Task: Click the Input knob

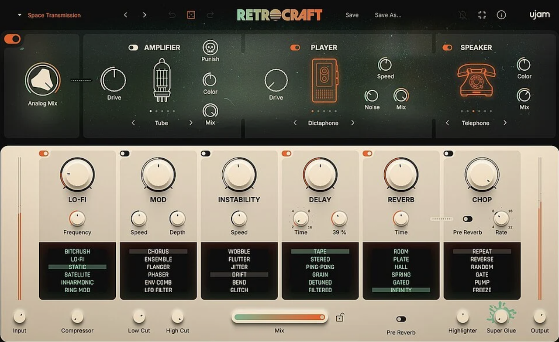Action: pos(20,317)
